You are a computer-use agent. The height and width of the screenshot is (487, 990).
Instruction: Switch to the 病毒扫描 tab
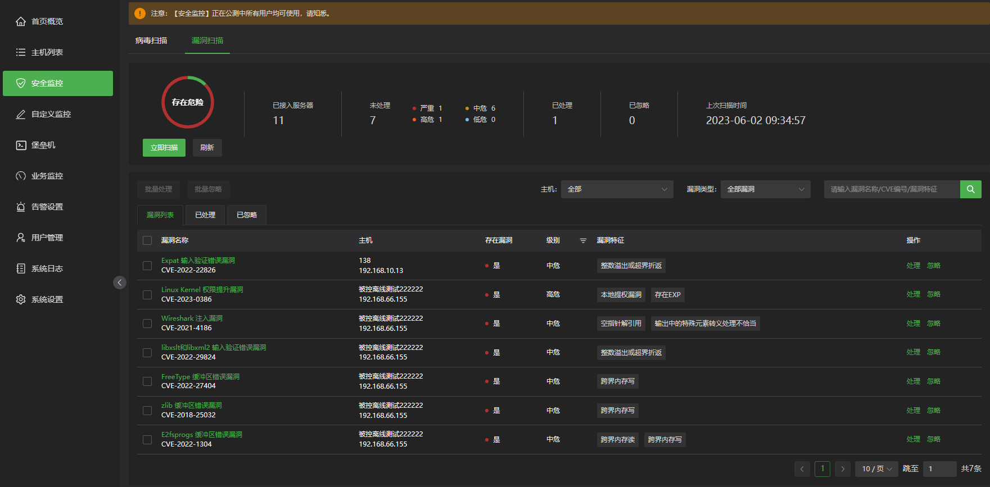(151, 40)
